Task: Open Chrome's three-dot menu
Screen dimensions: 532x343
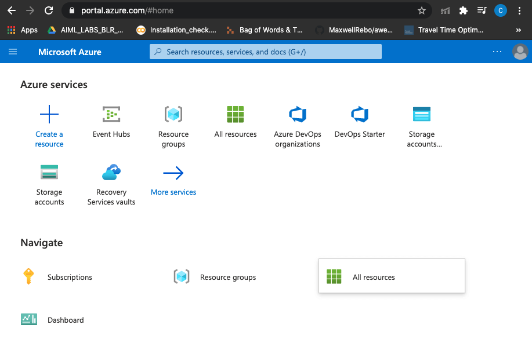Action: click(x=519, y=10)
